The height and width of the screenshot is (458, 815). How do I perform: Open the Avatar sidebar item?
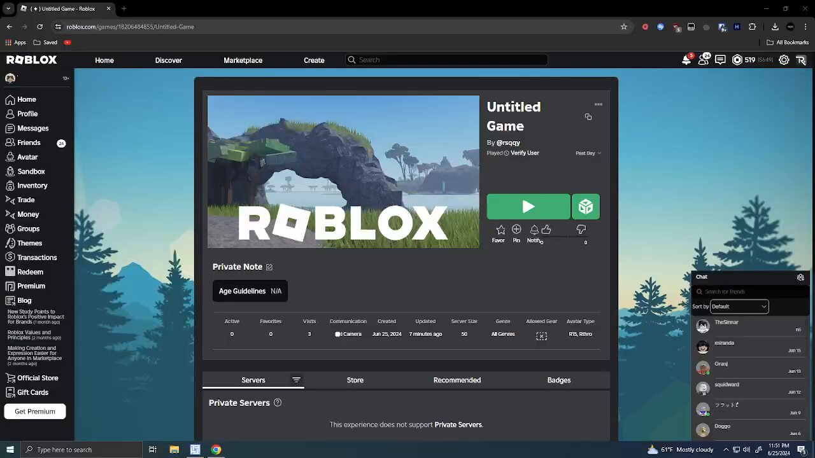27,157
